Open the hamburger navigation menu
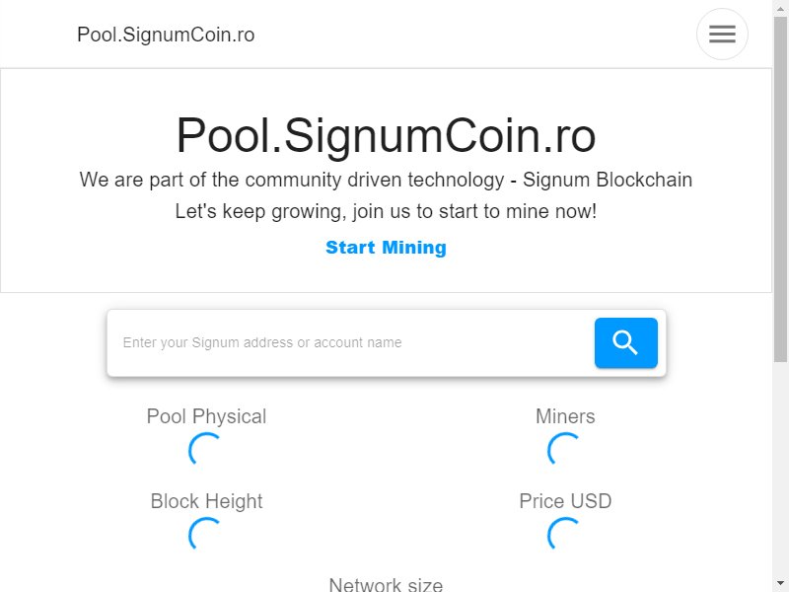The height and width of the screenshot is (592, 789). [x=722, y=35]
